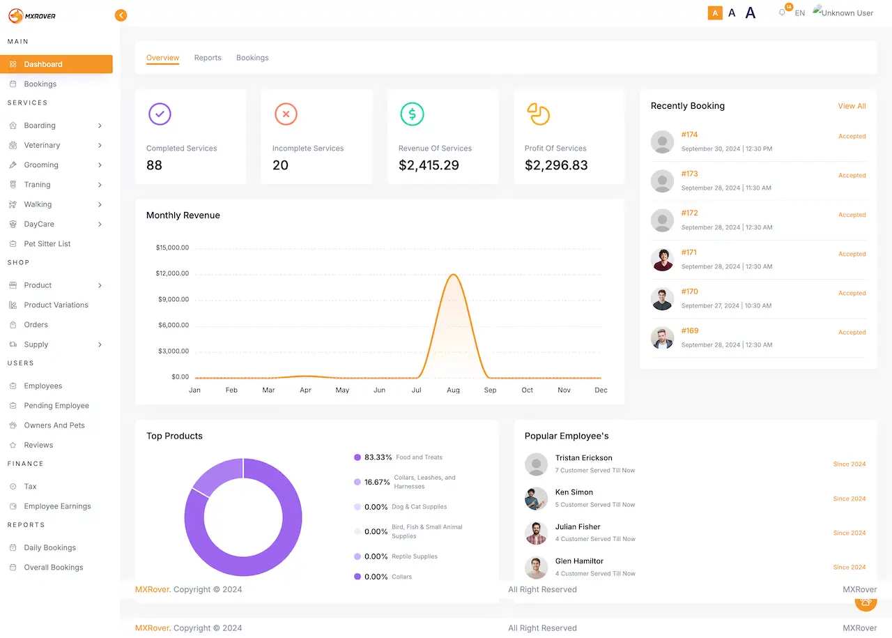Click the MXRover logo
Viewport: 892px width, 638px height.
(x=32, y=15)
